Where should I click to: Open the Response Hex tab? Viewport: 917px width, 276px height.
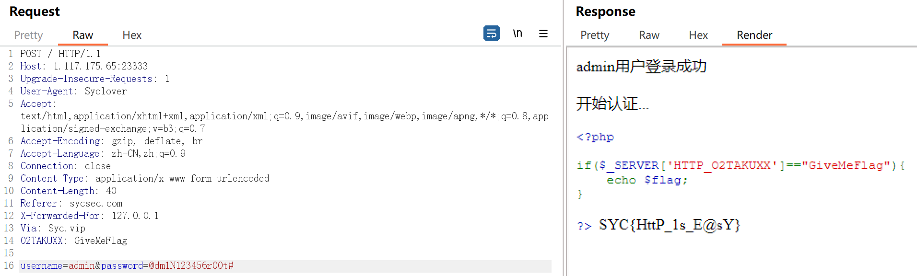click(698, 35)
